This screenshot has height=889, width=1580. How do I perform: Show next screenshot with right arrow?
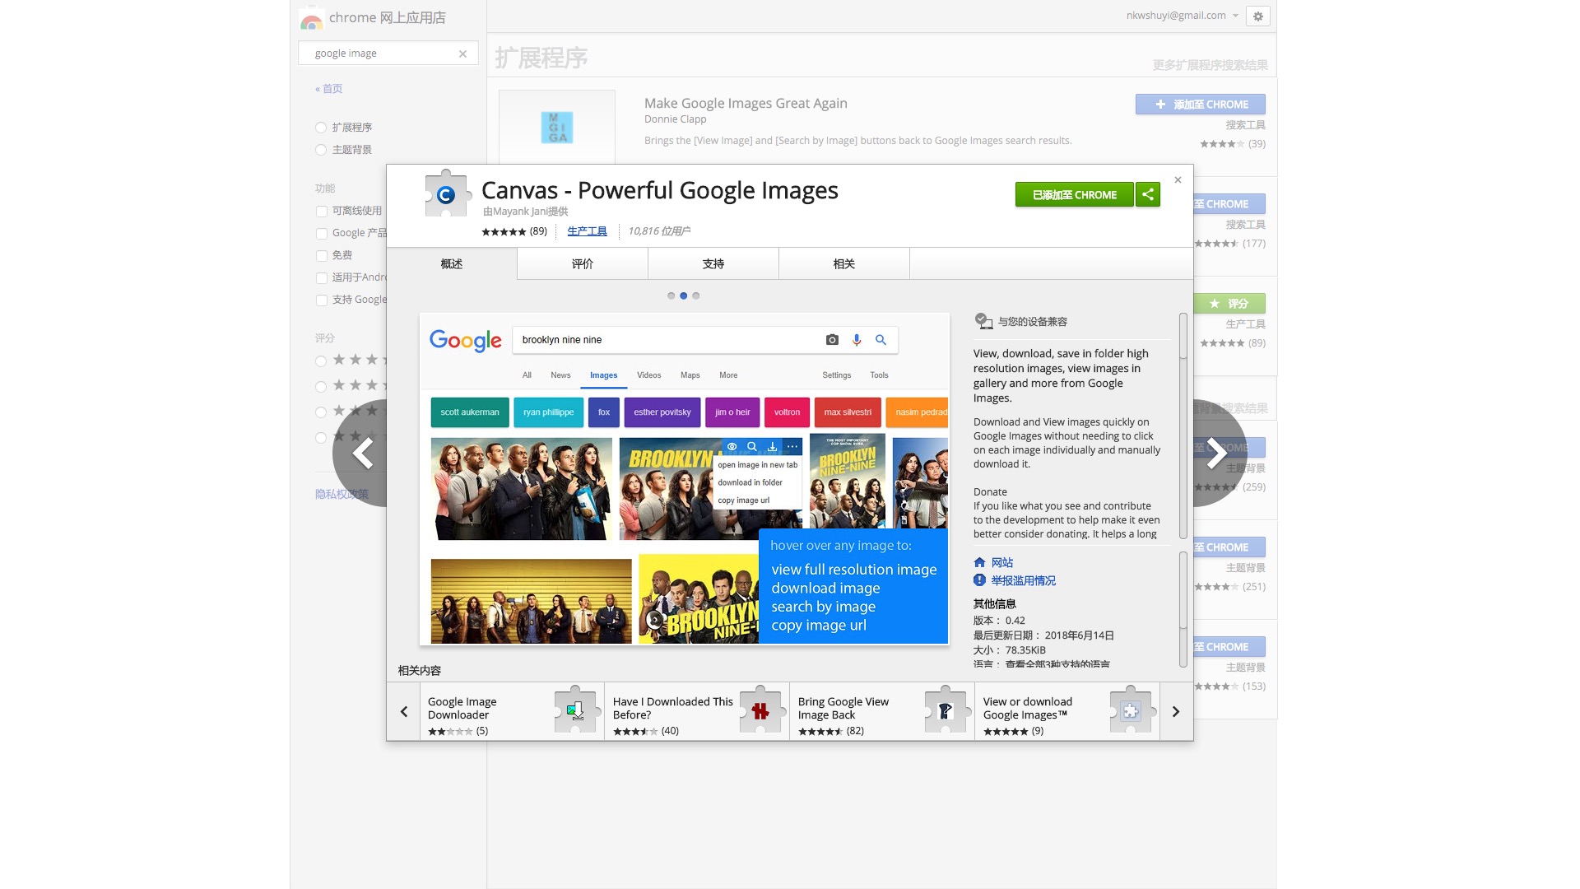click(1216, 453)
